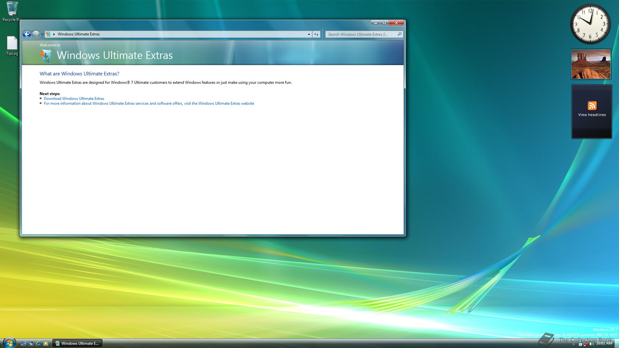Launch Internet Explorer from quick launch
This screenshot has width=619, height=348.
click(x=38, y=343)
